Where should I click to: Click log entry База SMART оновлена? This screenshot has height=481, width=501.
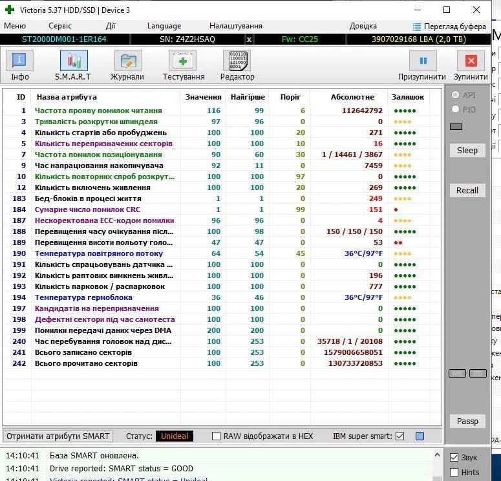tap(94, 455)
